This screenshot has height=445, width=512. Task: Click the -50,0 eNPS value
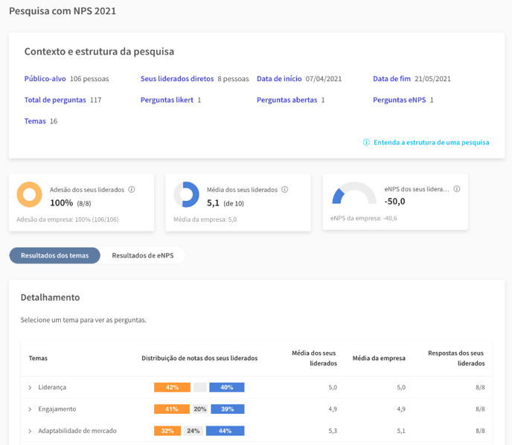[394, 202]
